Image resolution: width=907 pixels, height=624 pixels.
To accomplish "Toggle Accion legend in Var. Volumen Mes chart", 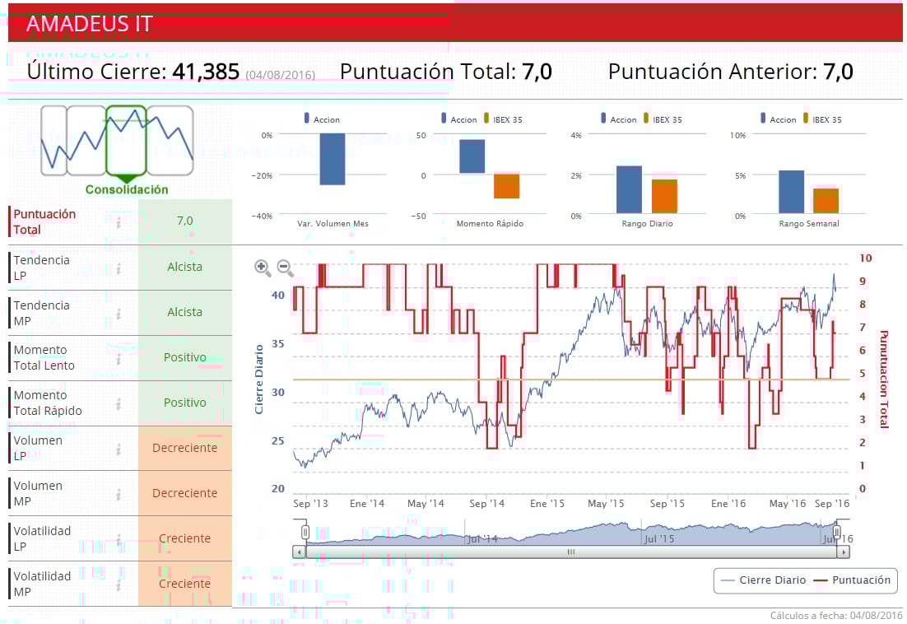I will [322, 119].
